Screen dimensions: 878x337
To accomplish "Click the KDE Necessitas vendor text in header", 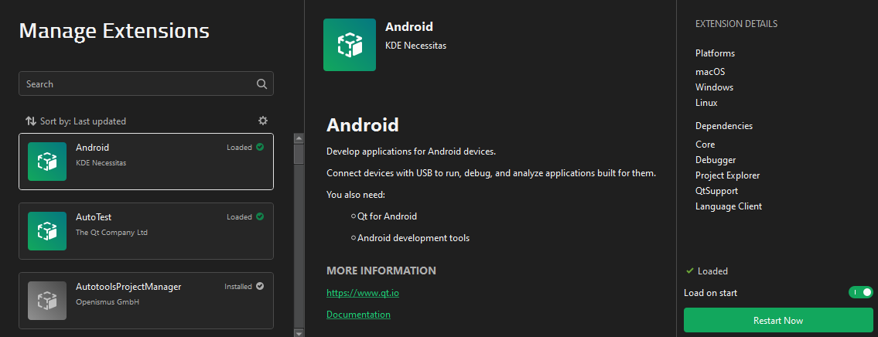I will [415, 46].
